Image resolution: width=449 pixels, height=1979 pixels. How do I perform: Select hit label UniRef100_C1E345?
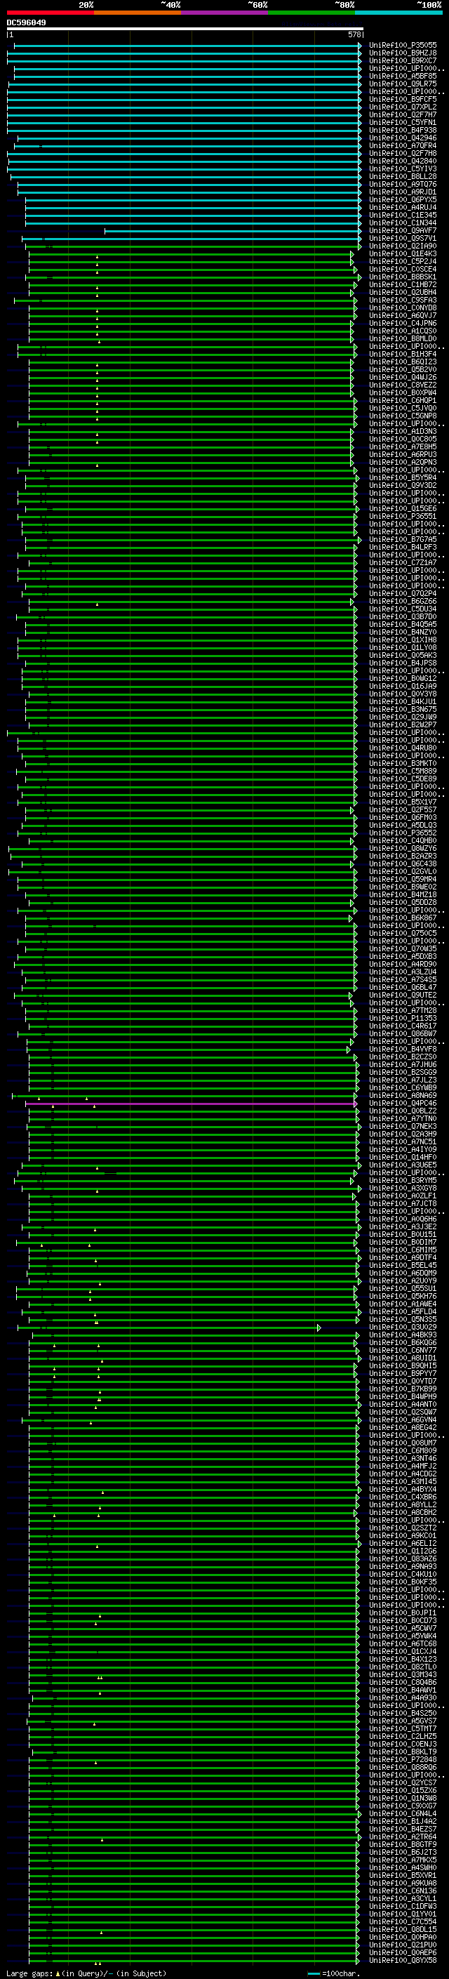[403, 215]
